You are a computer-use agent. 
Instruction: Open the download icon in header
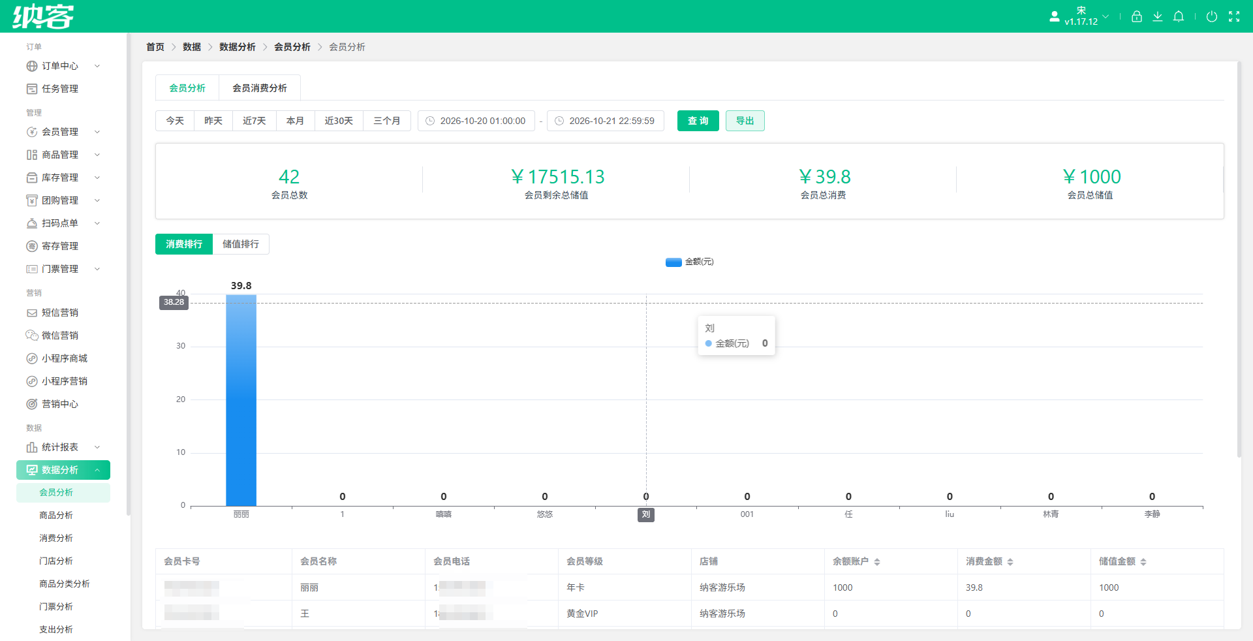pyautogui.click(x=1158, y=16)
